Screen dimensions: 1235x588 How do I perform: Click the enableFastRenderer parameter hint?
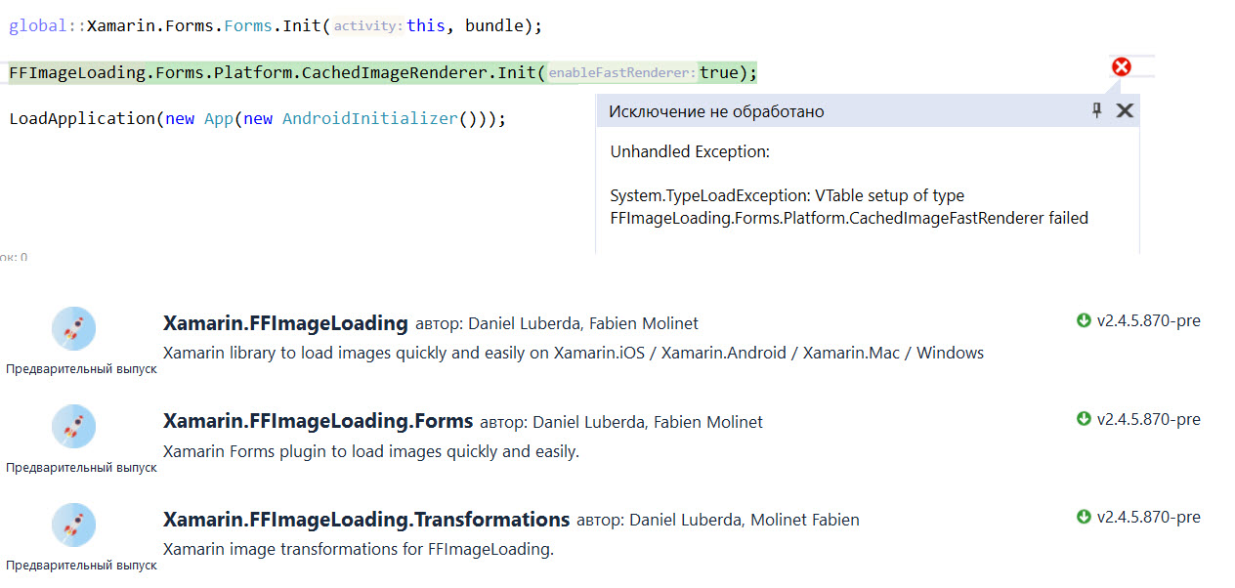622,73
